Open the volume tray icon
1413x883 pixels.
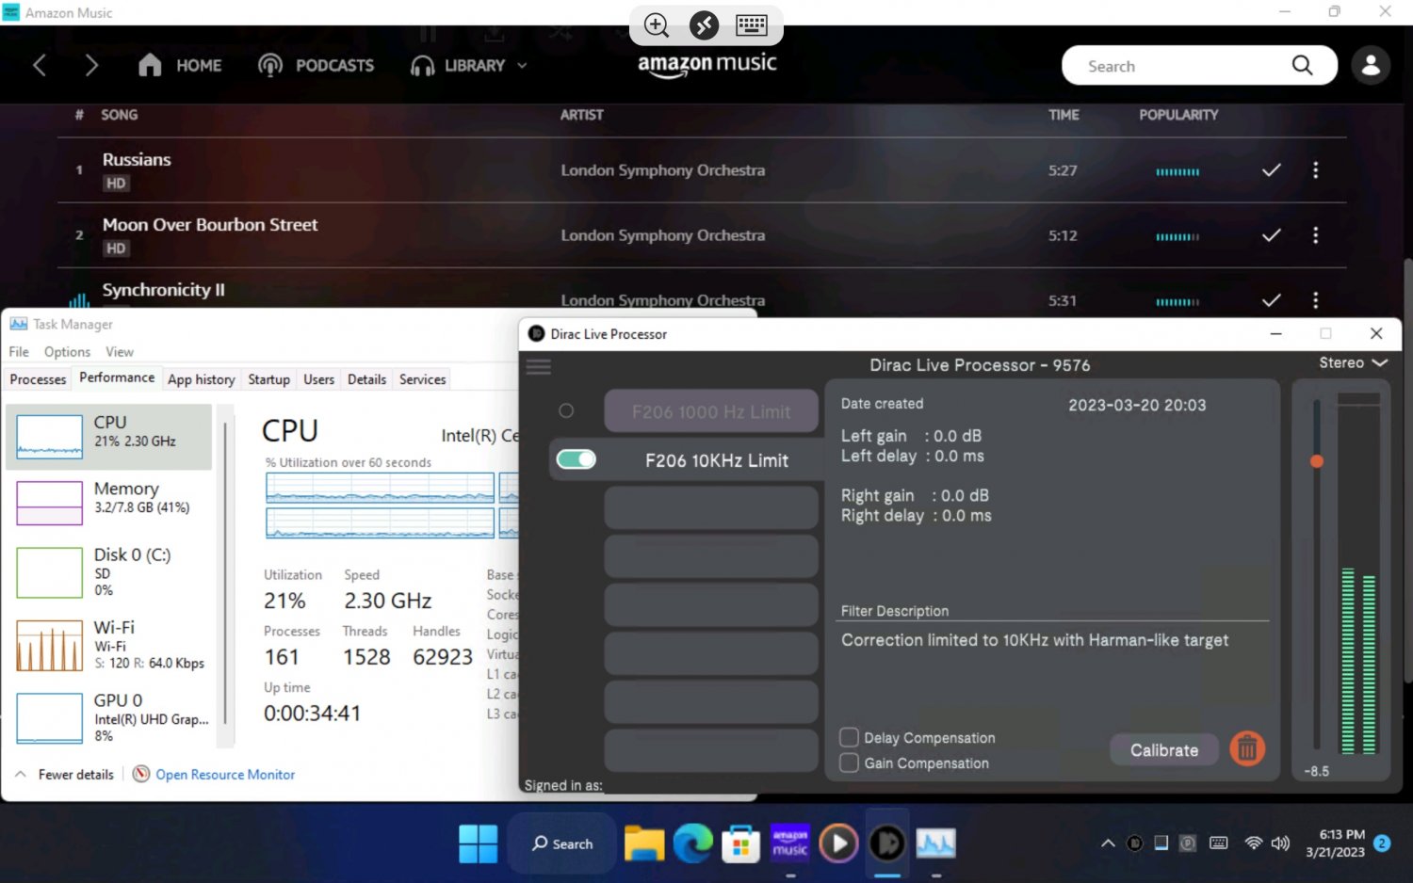(x=1280, y=843)
